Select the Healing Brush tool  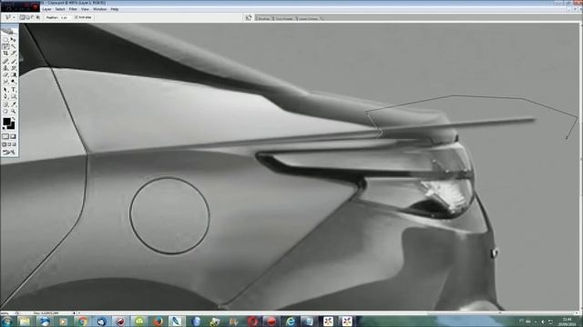5,60
